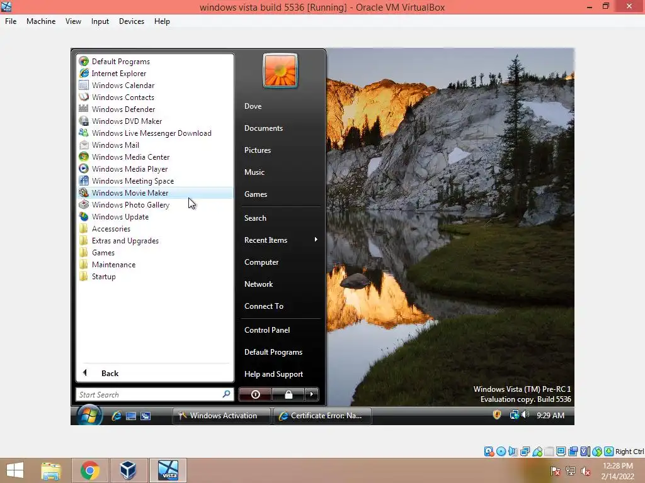This screenshot has height=483, width=645.
Task: Launch Windows Movie Maker
Action: tap(155, 192)
